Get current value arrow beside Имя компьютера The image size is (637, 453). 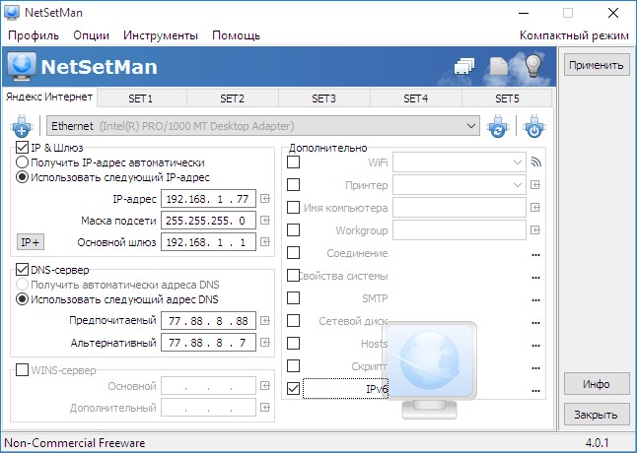(535, 208)
